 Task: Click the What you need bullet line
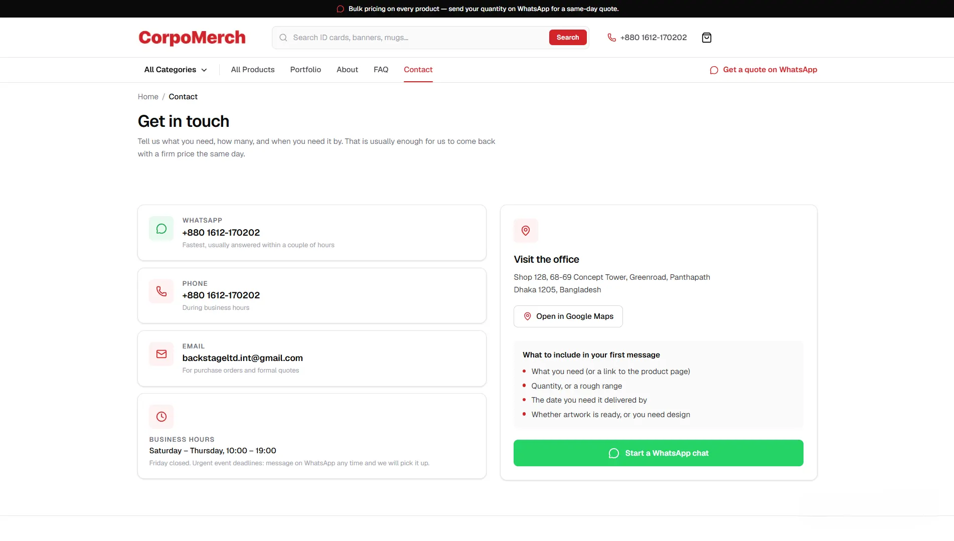point(610,372)
